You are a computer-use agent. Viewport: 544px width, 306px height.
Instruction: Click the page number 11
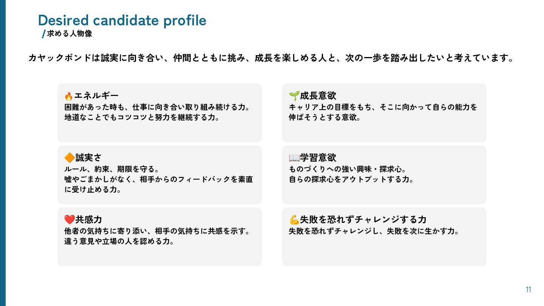tap(528, 290)
